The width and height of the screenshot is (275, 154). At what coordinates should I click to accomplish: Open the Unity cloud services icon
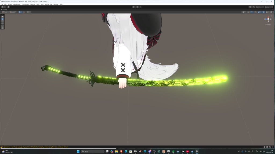pos(8,7)
